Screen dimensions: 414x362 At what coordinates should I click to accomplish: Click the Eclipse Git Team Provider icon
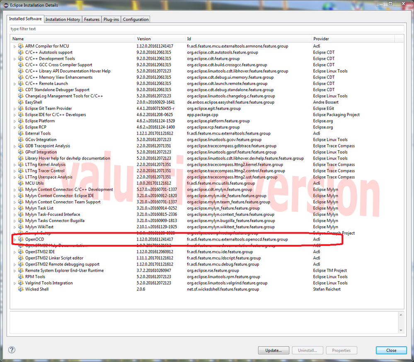[21, 109]
